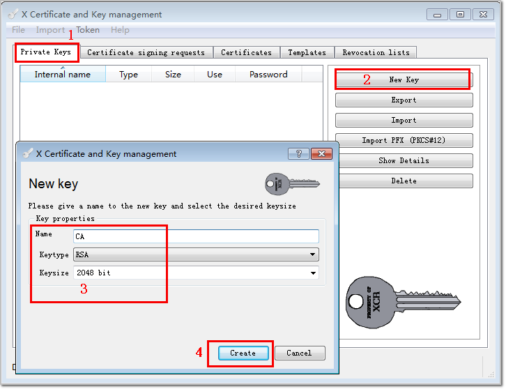The height and width of the screenshot is (389, 506).
Task: Select the Certificates tab
Action: click(246, 52)
